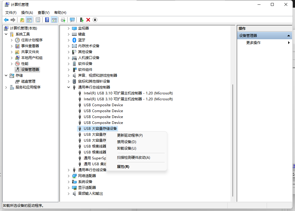Screen dimensions: 295x211
Task: Click the blue help question mark icon
Action: pyautogui.click(x=47, y=20)
